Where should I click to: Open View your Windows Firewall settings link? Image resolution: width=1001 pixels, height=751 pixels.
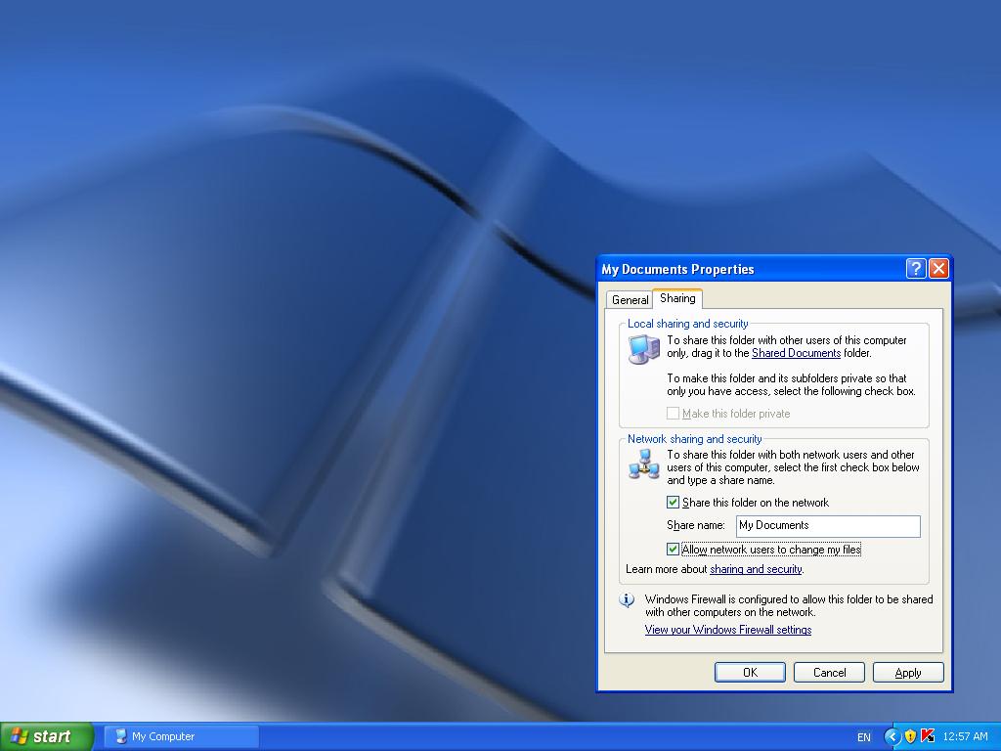pos(727,630)
